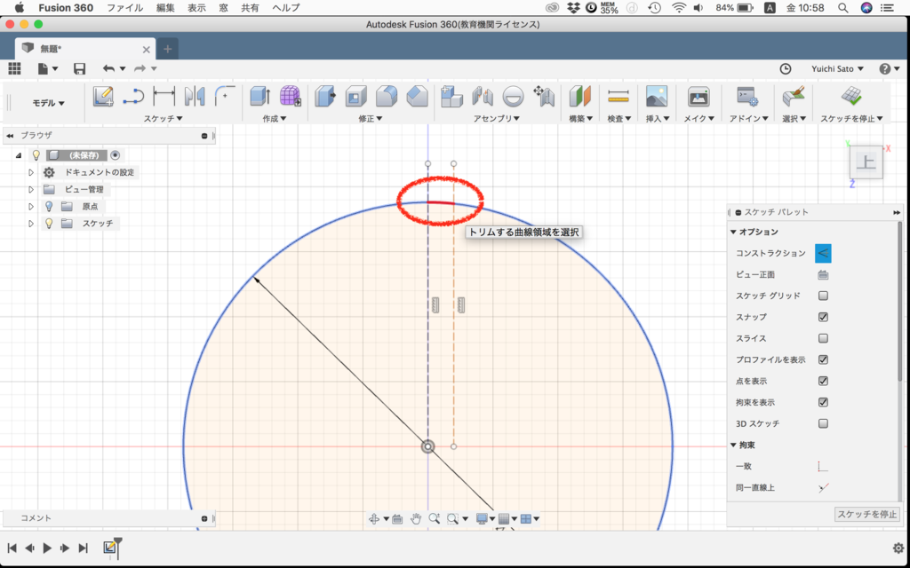Enable the 3D Sketch checkbox
Image resolution: width=910 pixels, height=568 pixels.
823,423
